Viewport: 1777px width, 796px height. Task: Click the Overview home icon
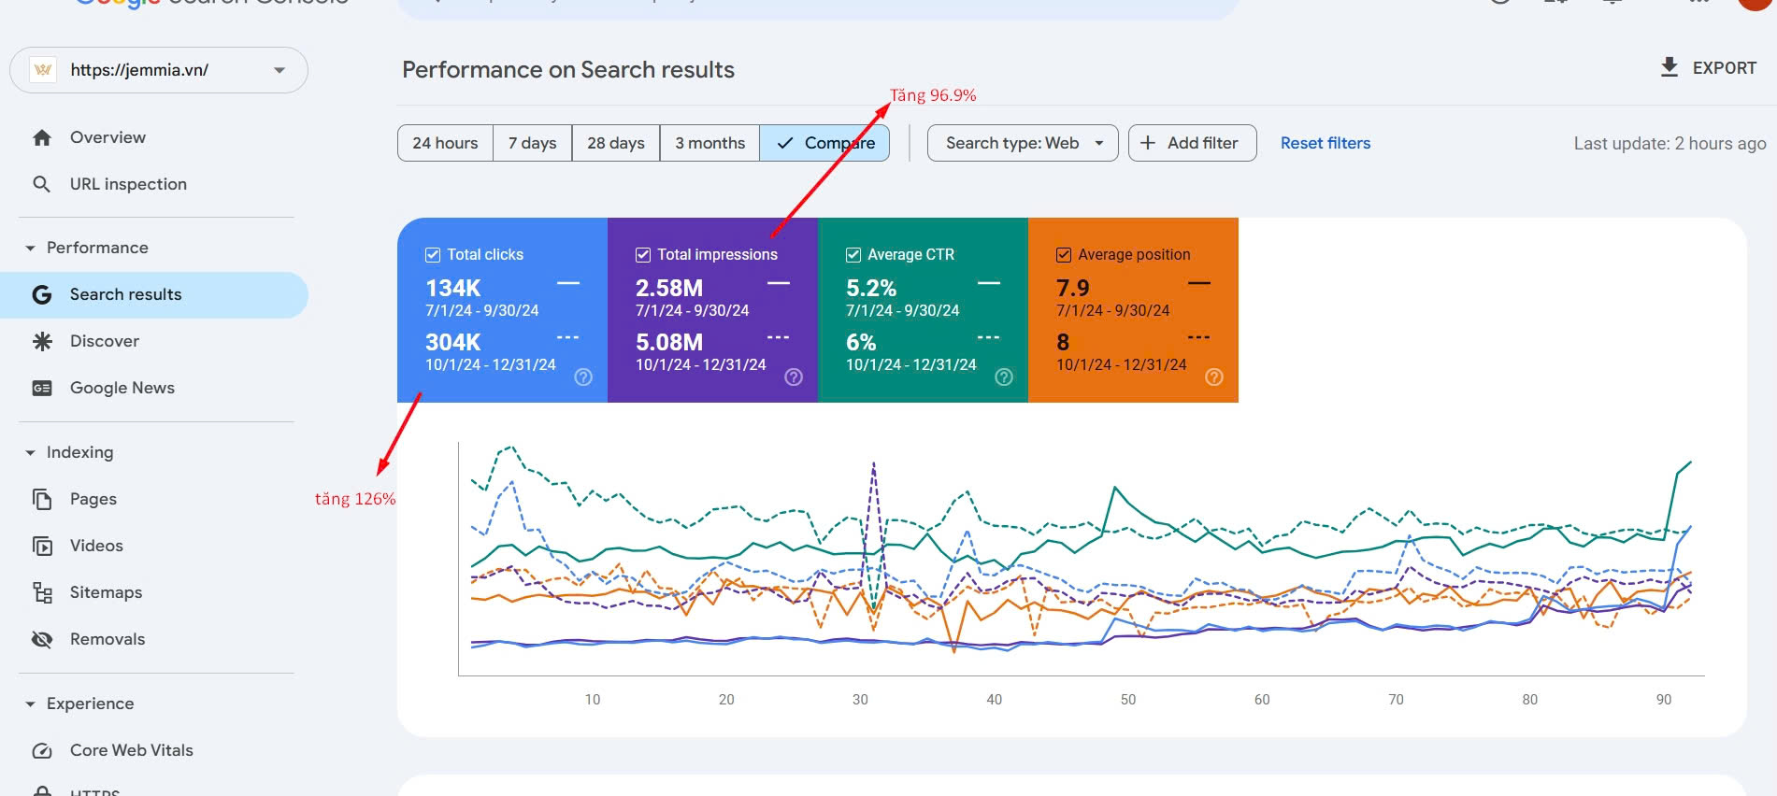pyautogui.click(x=42, y=138)
